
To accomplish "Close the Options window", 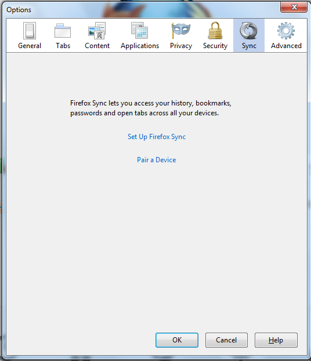I will [294, 7].
